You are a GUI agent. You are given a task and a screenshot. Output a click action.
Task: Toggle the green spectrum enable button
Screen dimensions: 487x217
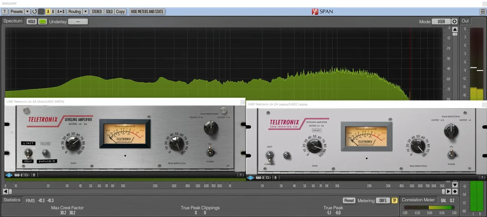click(42, 21)
